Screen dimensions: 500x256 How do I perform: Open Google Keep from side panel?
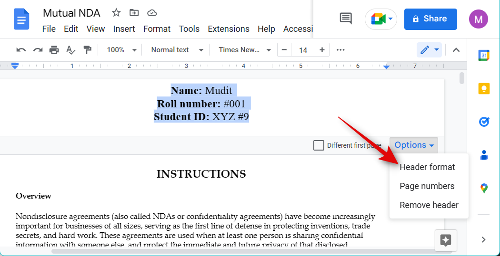click(x=484, y=89)
